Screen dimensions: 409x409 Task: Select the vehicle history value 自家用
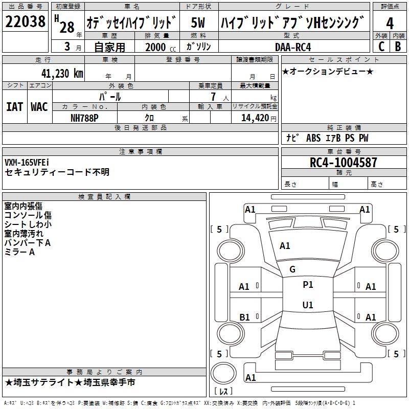click(x=109, y=47)
